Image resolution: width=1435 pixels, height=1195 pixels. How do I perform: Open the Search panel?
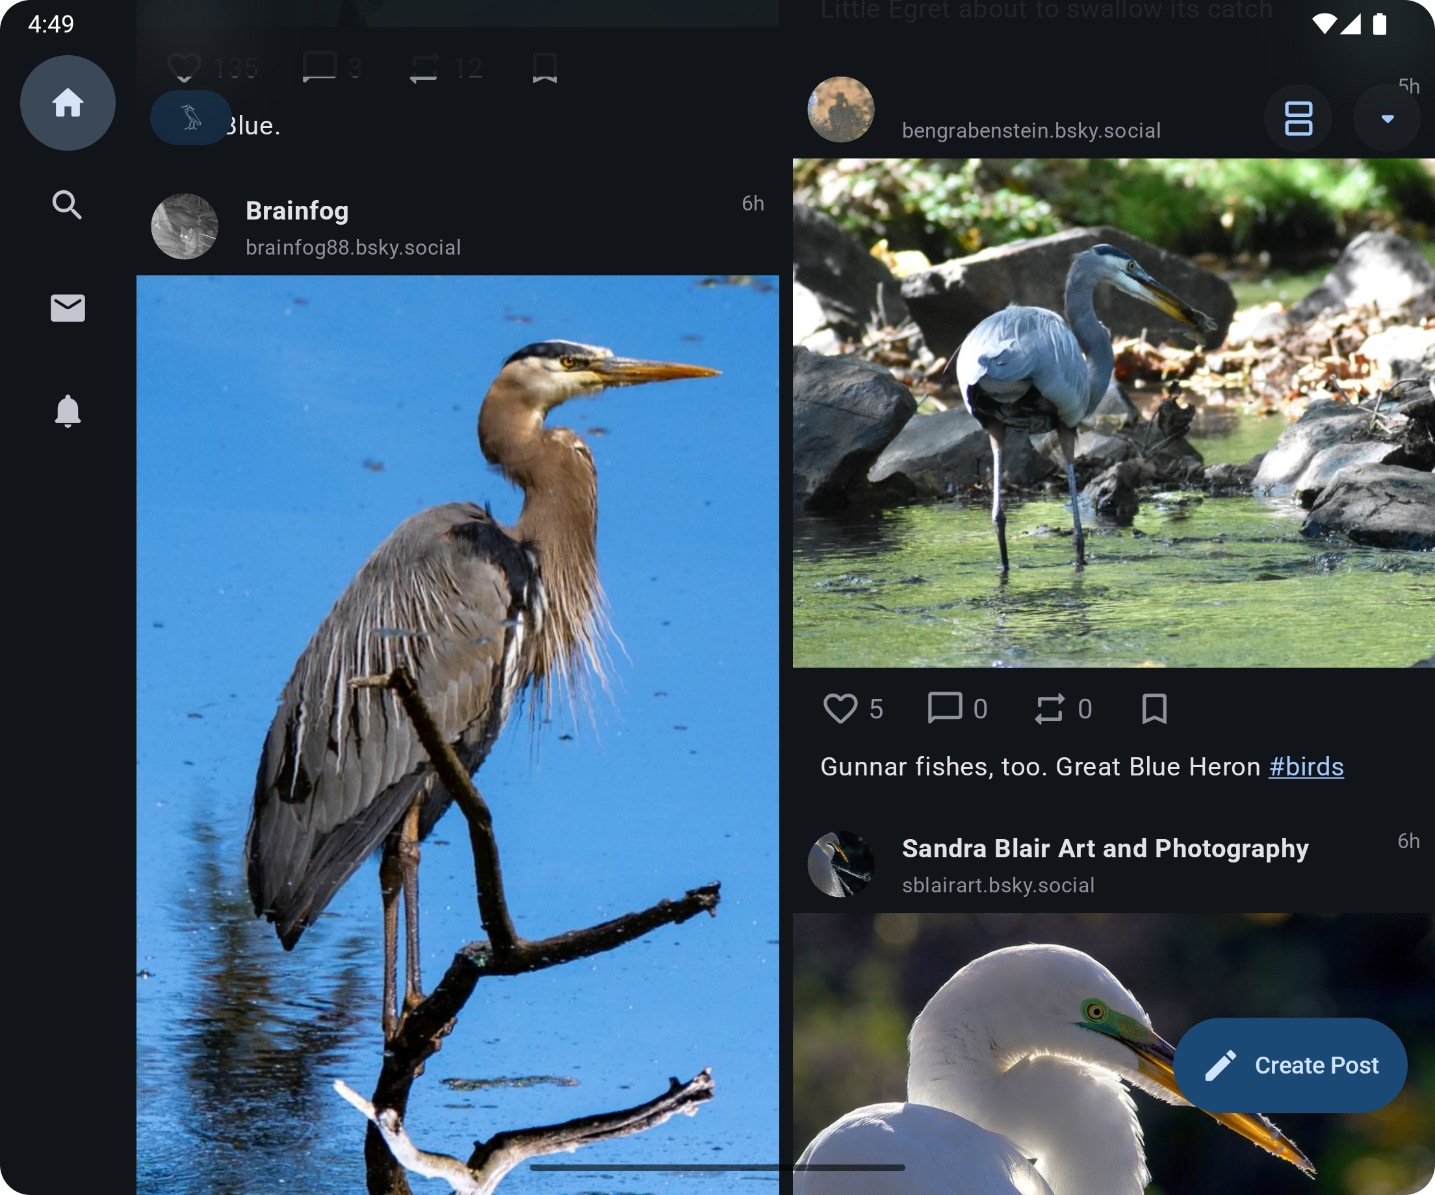[x=68, y=205]
